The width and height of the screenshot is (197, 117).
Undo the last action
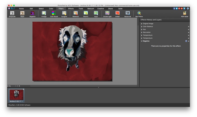[11, 8]
